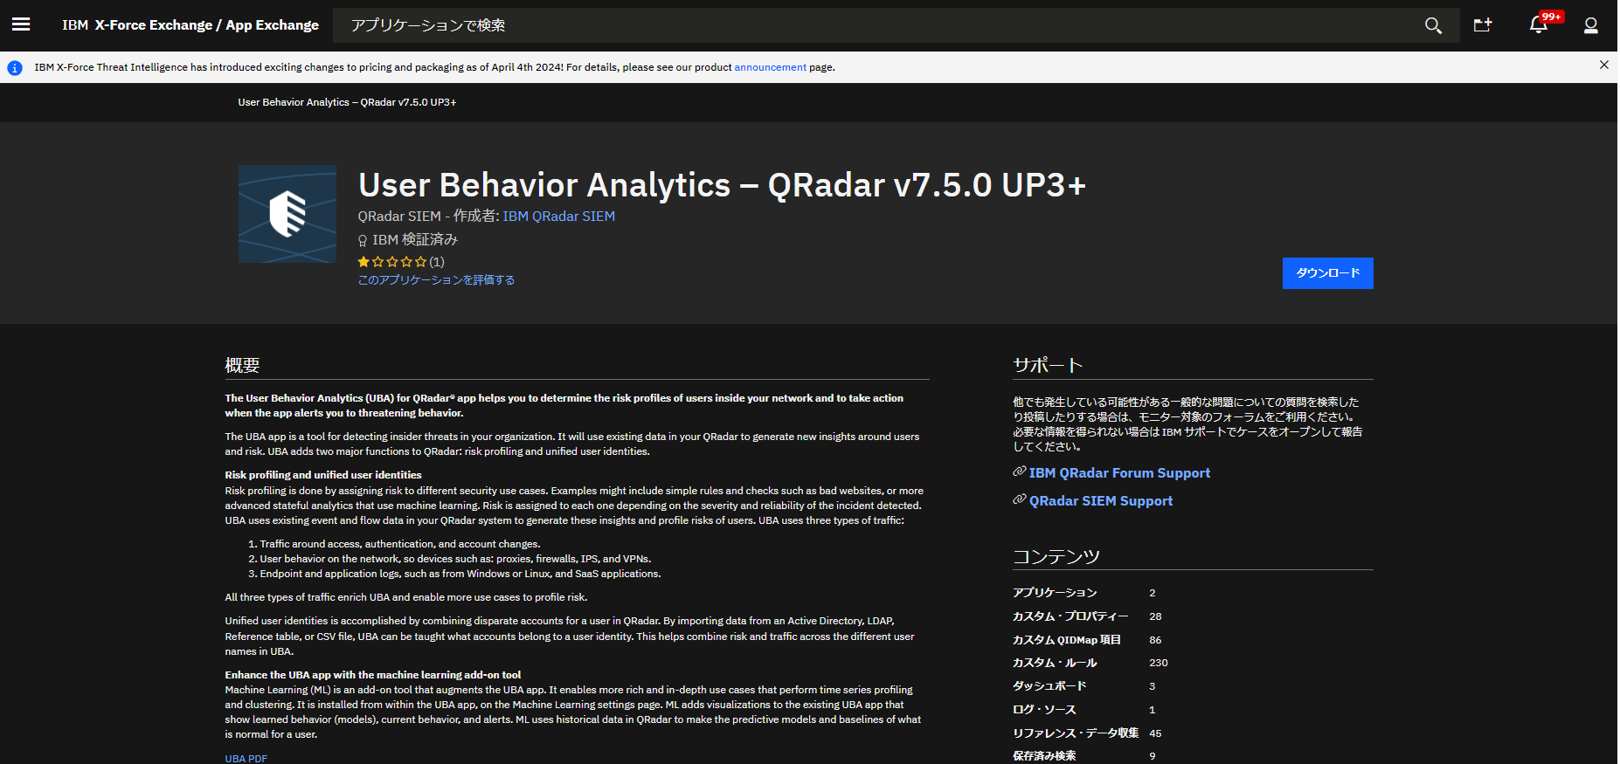Click このアプリケーションを評価する link
This screenshot has height=764, width=1620.
[x=436, y=280]
